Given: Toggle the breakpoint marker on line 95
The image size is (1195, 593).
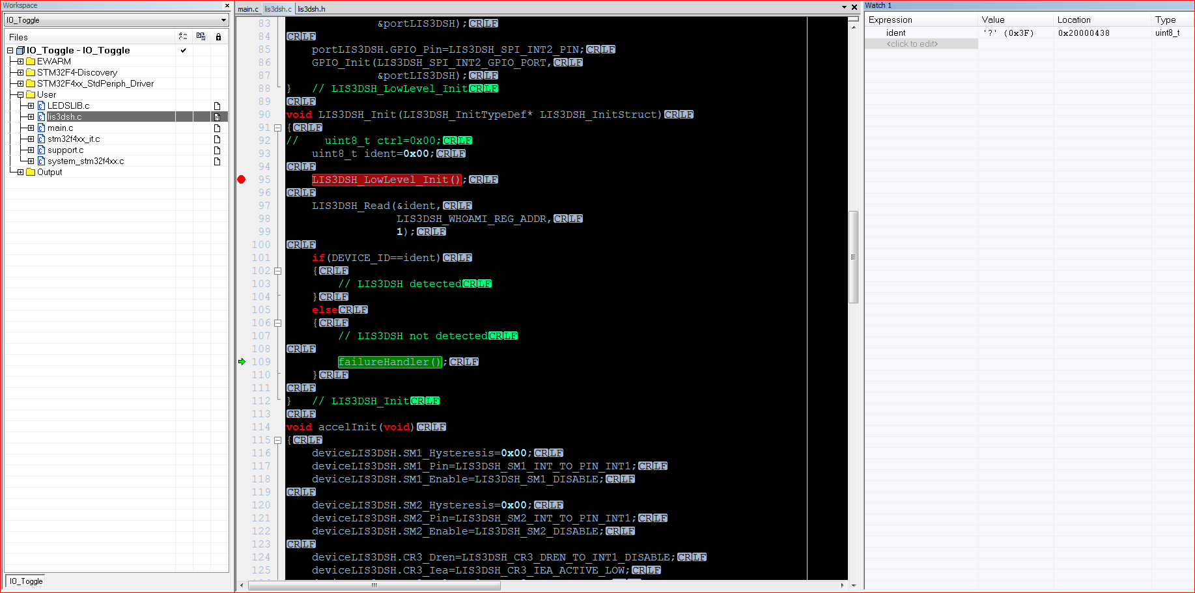Looking at the screenshot, I should [242, 180].
